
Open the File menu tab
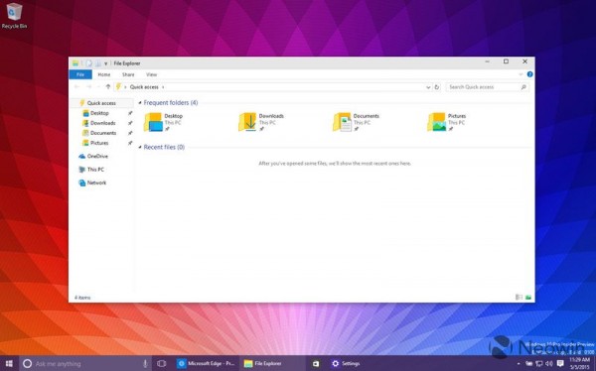point(80,74)
